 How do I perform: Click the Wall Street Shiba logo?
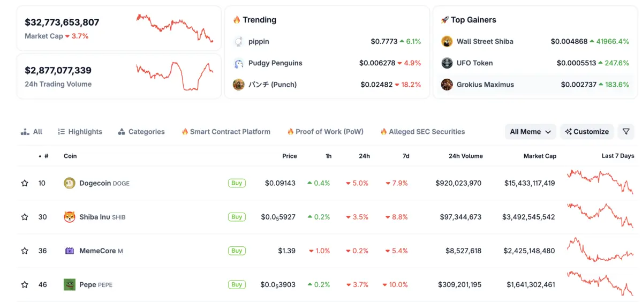(447, 41)
